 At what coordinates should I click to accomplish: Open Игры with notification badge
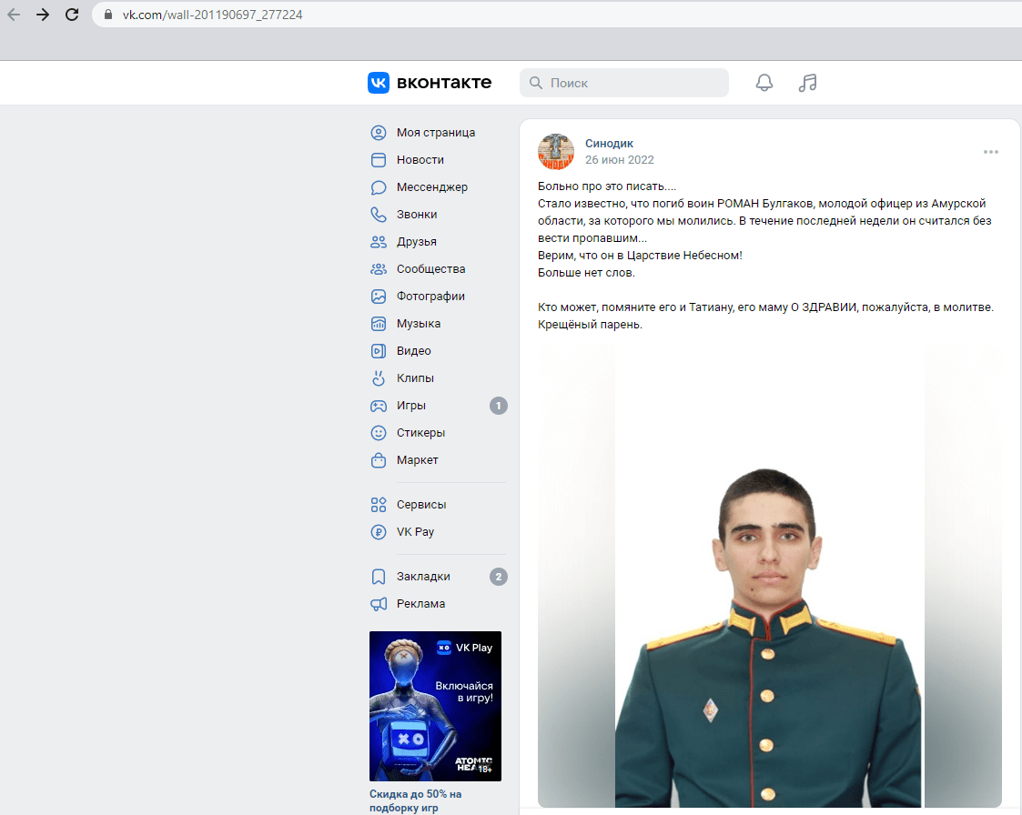[411, 406]
